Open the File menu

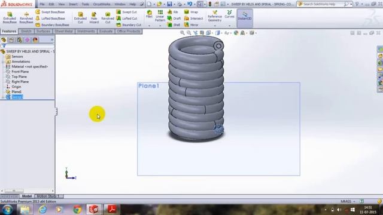click(42, 4)
